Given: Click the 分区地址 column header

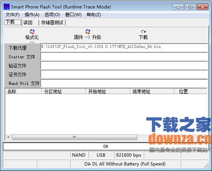Looking at the screenshot, I should tap(64, 92).
